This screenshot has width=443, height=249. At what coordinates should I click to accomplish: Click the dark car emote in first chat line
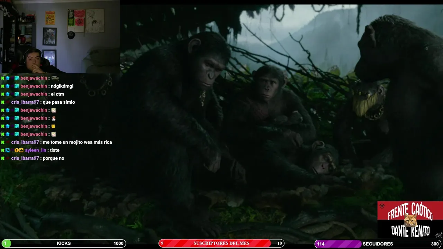click(55, 78)
